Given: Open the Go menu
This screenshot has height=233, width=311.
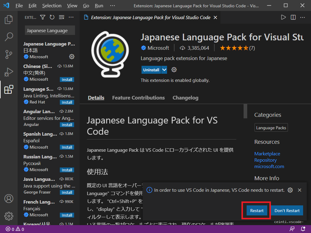Looking at the screenshot, I should click(86, 5).
